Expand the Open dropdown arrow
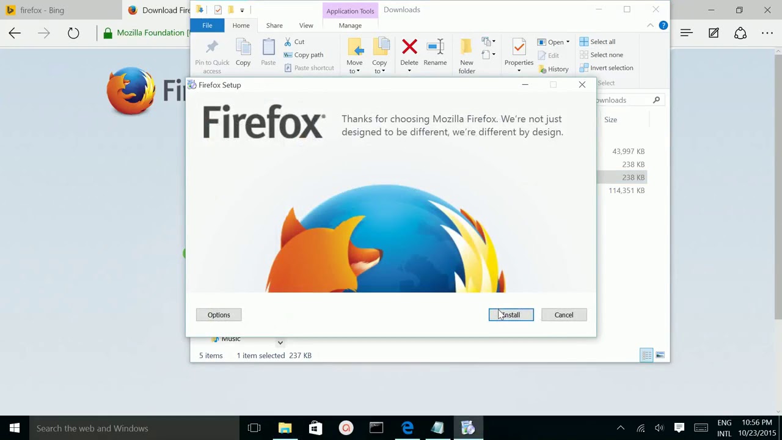Viewport: 782px width, 440px height. [x=568, y=42]
